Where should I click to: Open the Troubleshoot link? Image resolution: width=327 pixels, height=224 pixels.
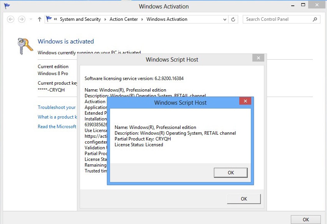[57, 107]
